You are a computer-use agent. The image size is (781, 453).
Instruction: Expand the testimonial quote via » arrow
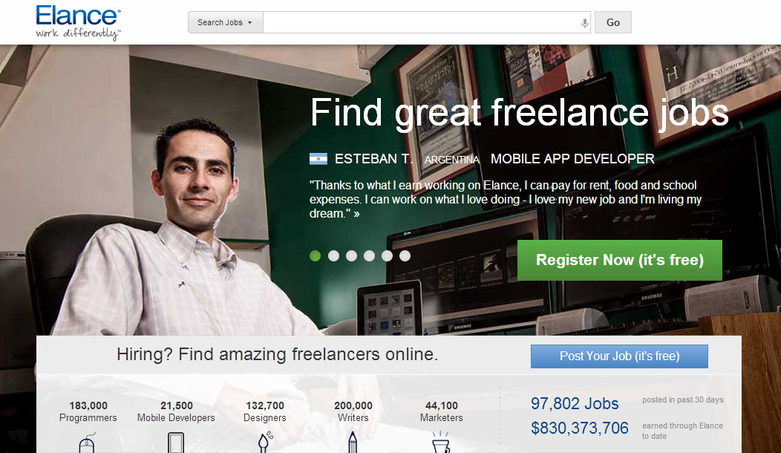tap(356, 214)
